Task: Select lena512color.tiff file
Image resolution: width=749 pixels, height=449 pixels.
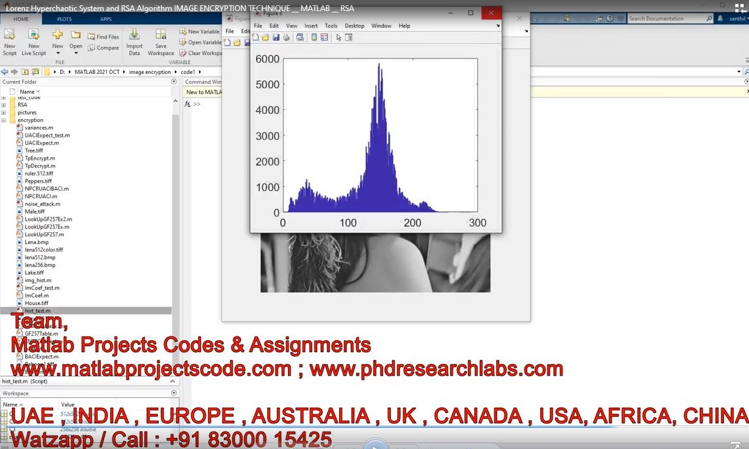Action: 43,250
